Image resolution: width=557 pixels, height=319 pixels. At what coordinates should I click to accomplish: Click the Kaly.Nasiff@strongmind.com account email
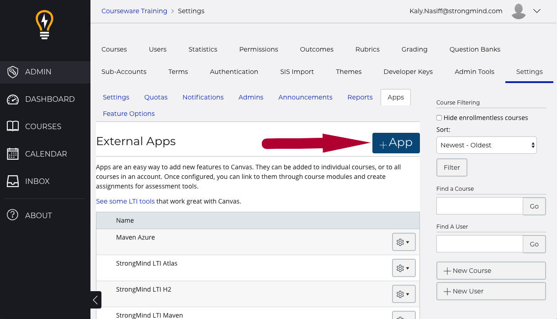tap(456, 11)
